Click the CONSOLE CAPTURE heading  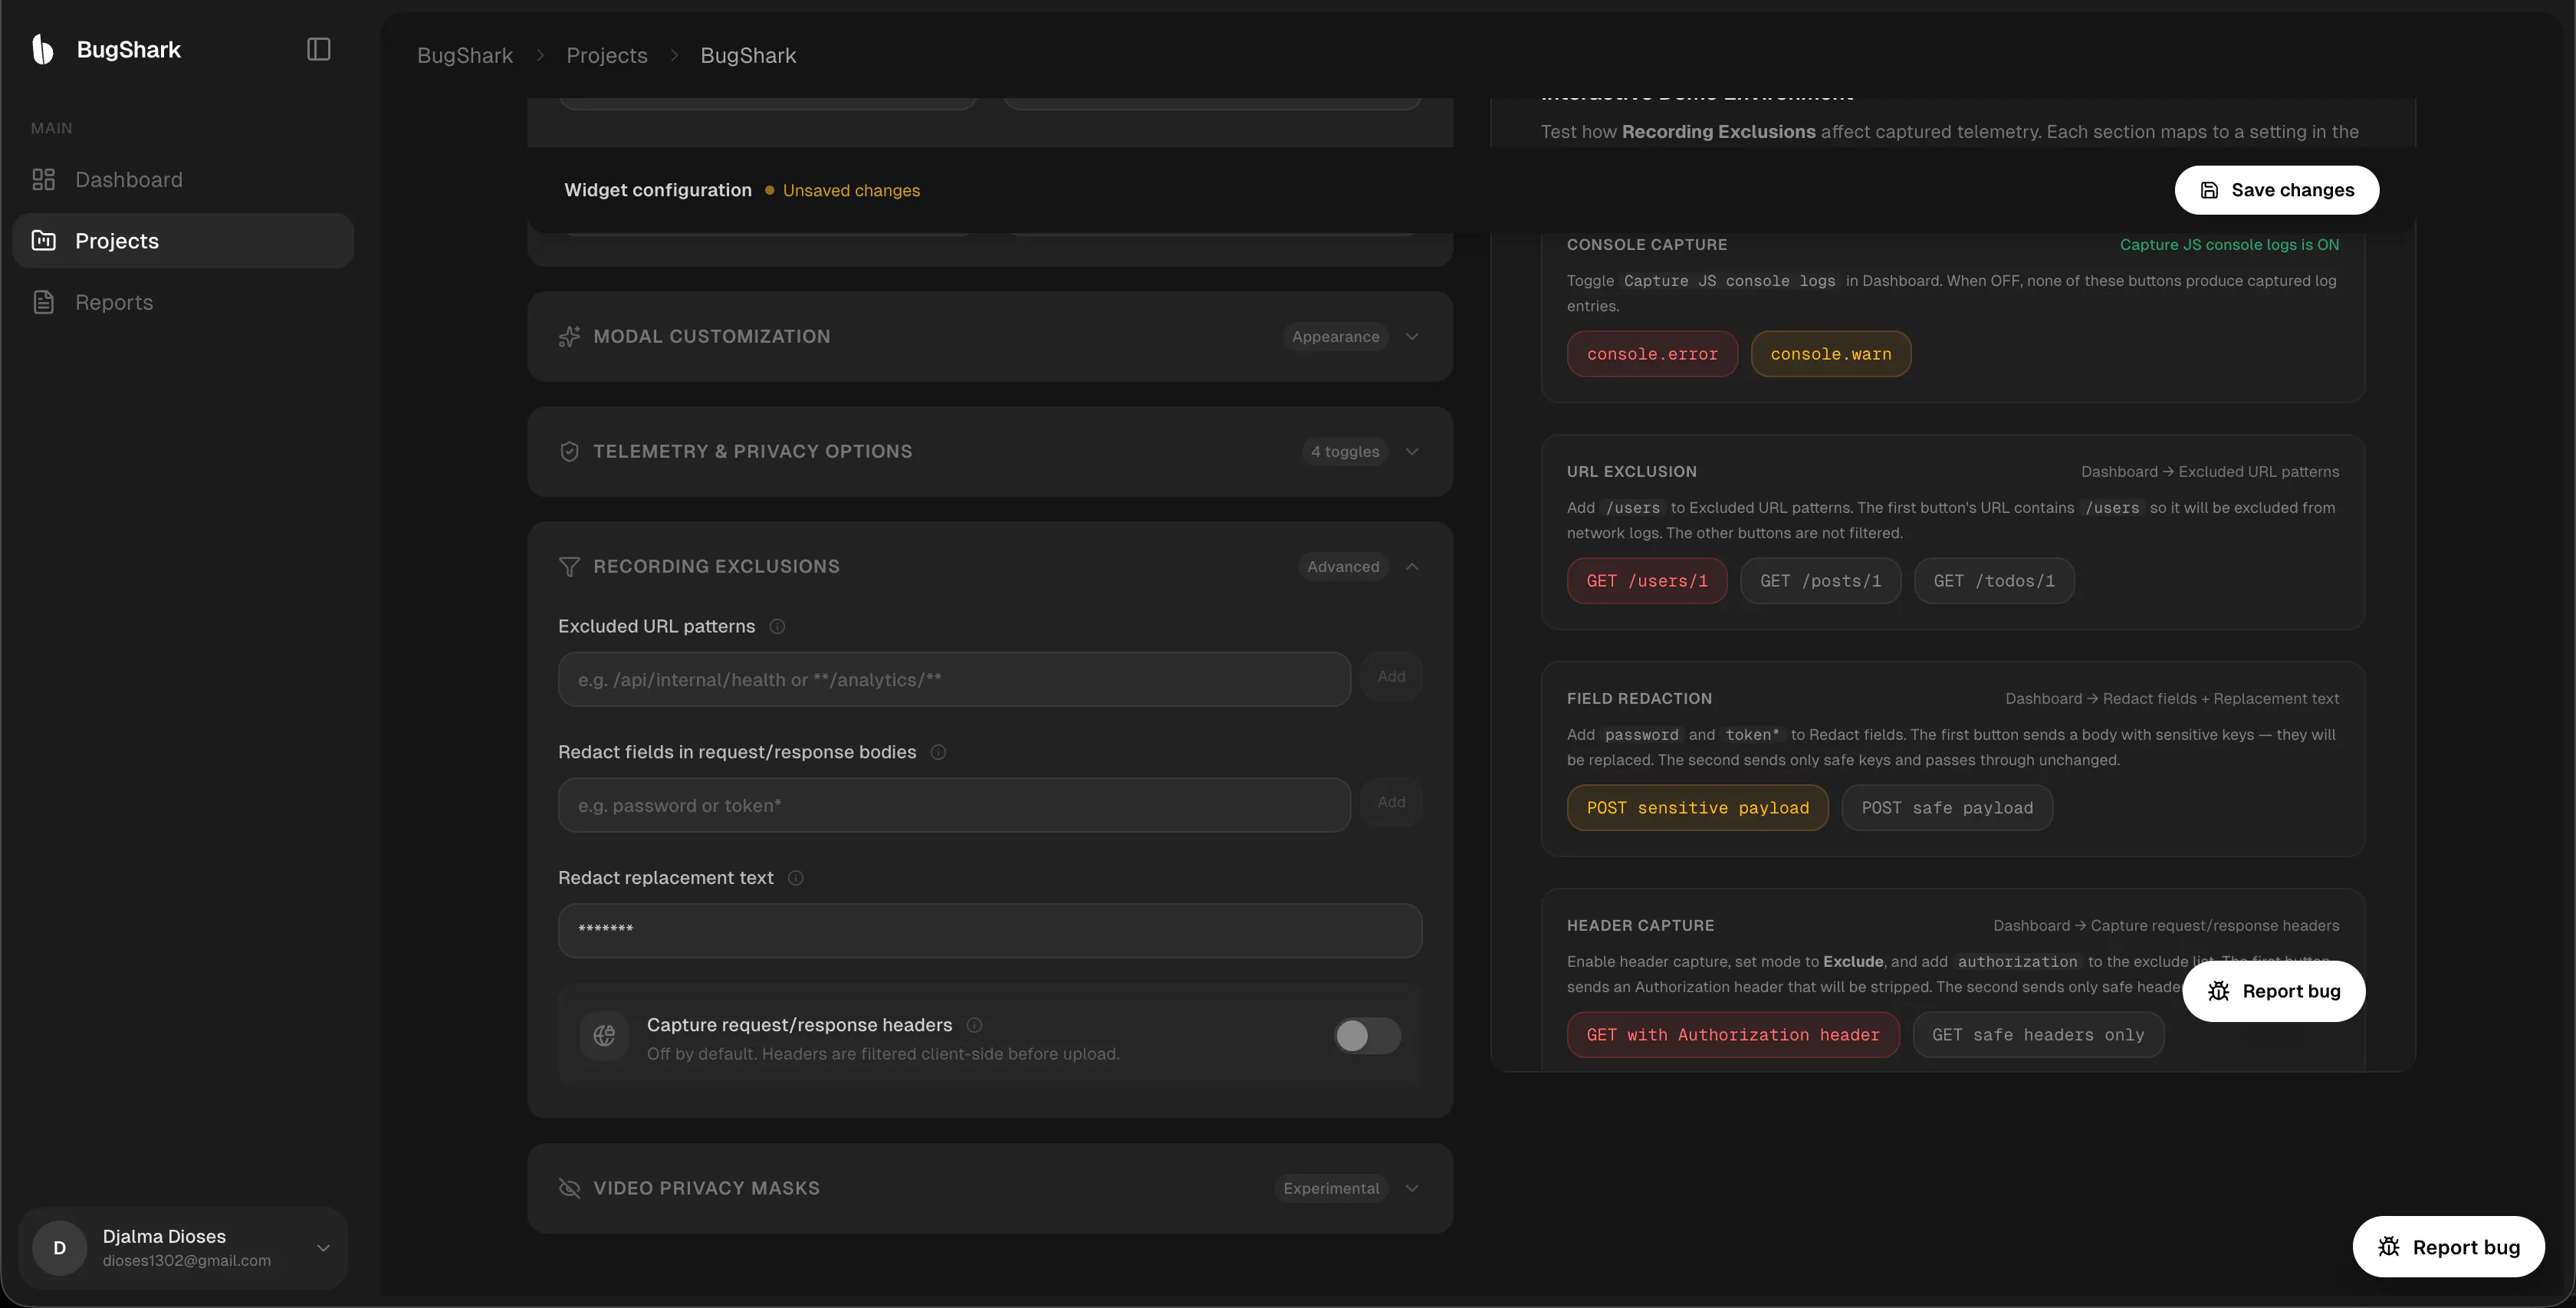pos(1647,245)
